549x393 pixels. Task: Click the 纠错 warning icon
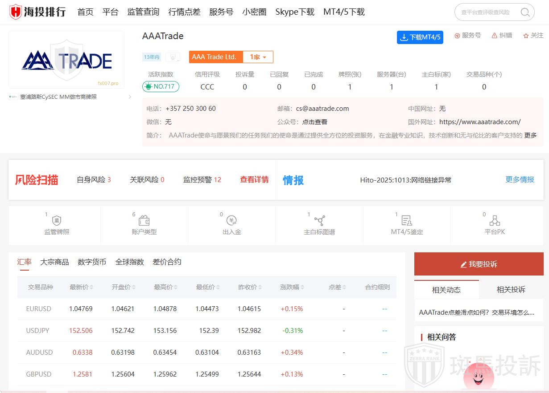(494, 36)
